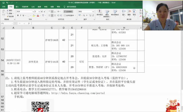Open Conditional Formatting in the ribbon

tap(100, 13)
